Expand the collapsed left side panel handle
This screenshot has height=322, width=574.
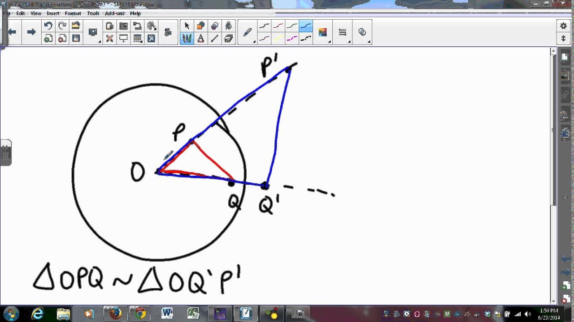click(5, 153)
